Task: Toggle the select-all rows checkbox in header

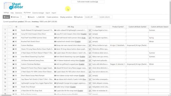Action: tap(10, 26)
